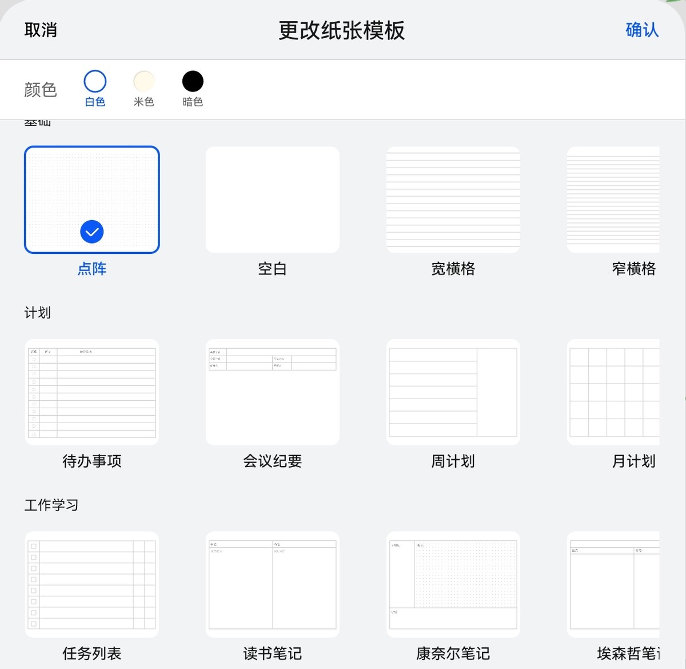This screenshot has height=669, width=686.
Task: Choose the 待办事项 to-do template
Action: tap(91, 392)
